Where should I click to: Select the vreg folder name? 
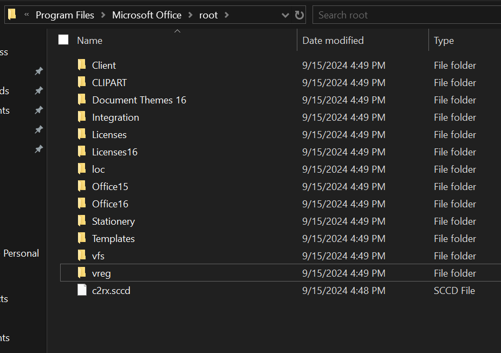click(101, 273)
